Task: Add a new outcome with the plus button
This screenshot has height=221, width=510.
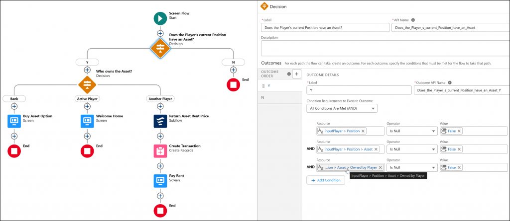Action: 296,74
